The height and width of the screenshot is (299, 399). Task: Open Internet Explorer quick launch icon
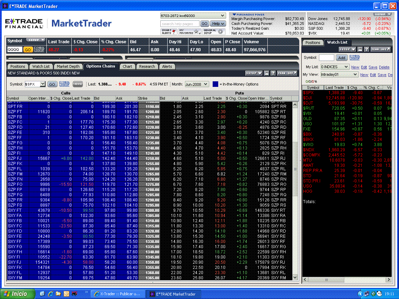pos(51,294)
